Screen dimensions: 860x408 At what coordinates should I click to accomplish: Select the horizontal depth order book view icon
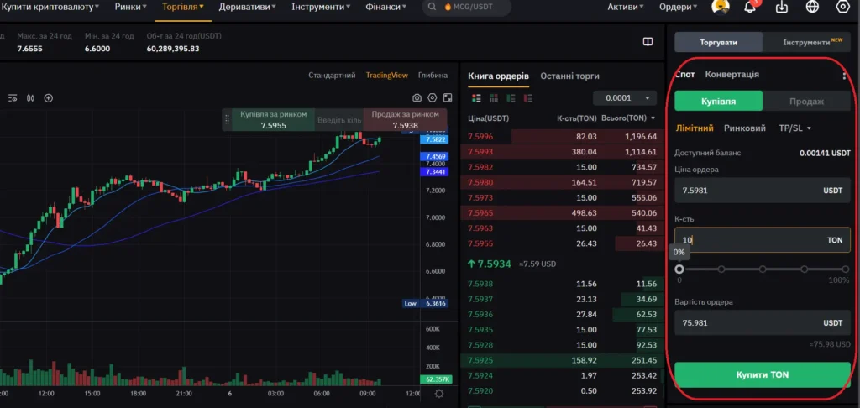point(494,98)
